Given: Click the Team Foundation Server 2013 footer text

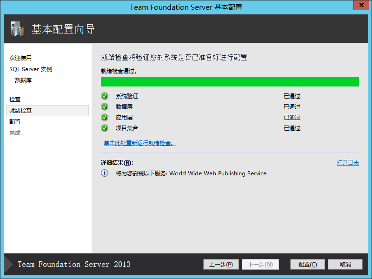Looking at the screenshot, I should (74, 264).
